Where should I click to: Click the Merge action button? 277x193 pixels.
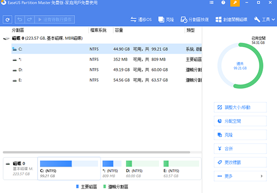pos(240,149)
